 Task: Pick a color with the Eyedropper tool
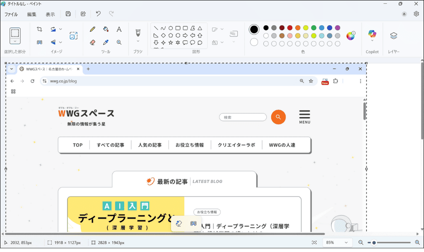(105, 42)
